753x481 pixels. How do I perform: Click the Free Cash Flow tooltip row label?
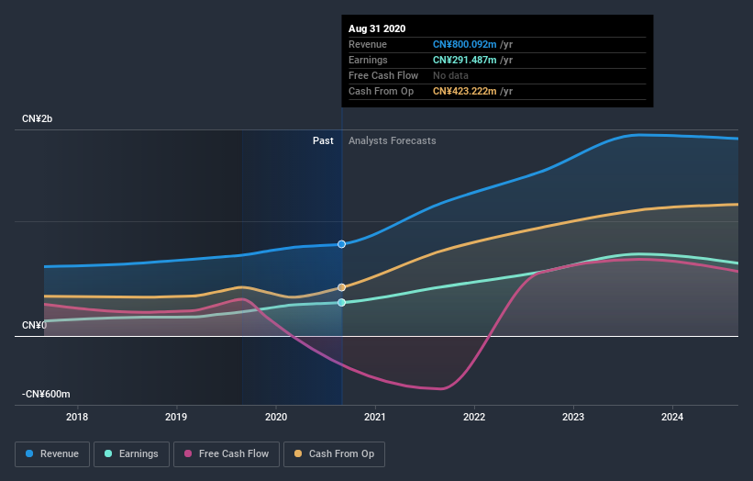383,75
